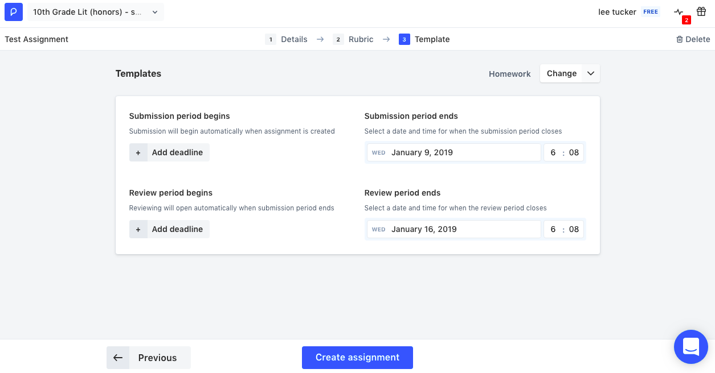This screenshot has height=373, width=715.
Task: Click the January 16, 2019 date field
Action: click(x=454, y=229)
